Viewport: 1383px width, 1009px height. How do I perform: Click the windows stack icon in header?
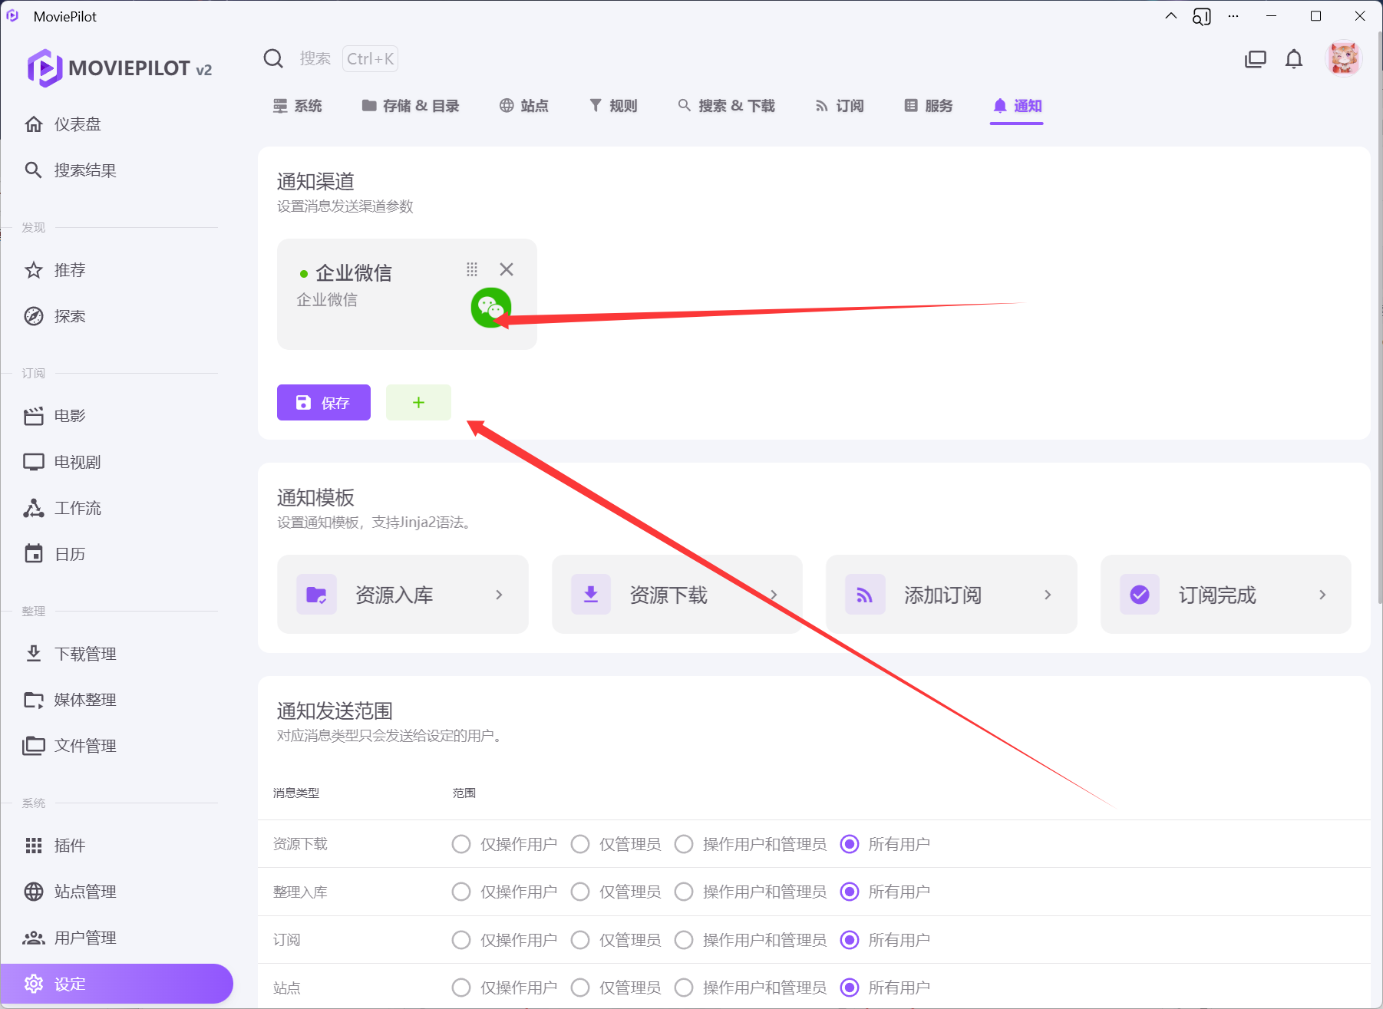1255,59
